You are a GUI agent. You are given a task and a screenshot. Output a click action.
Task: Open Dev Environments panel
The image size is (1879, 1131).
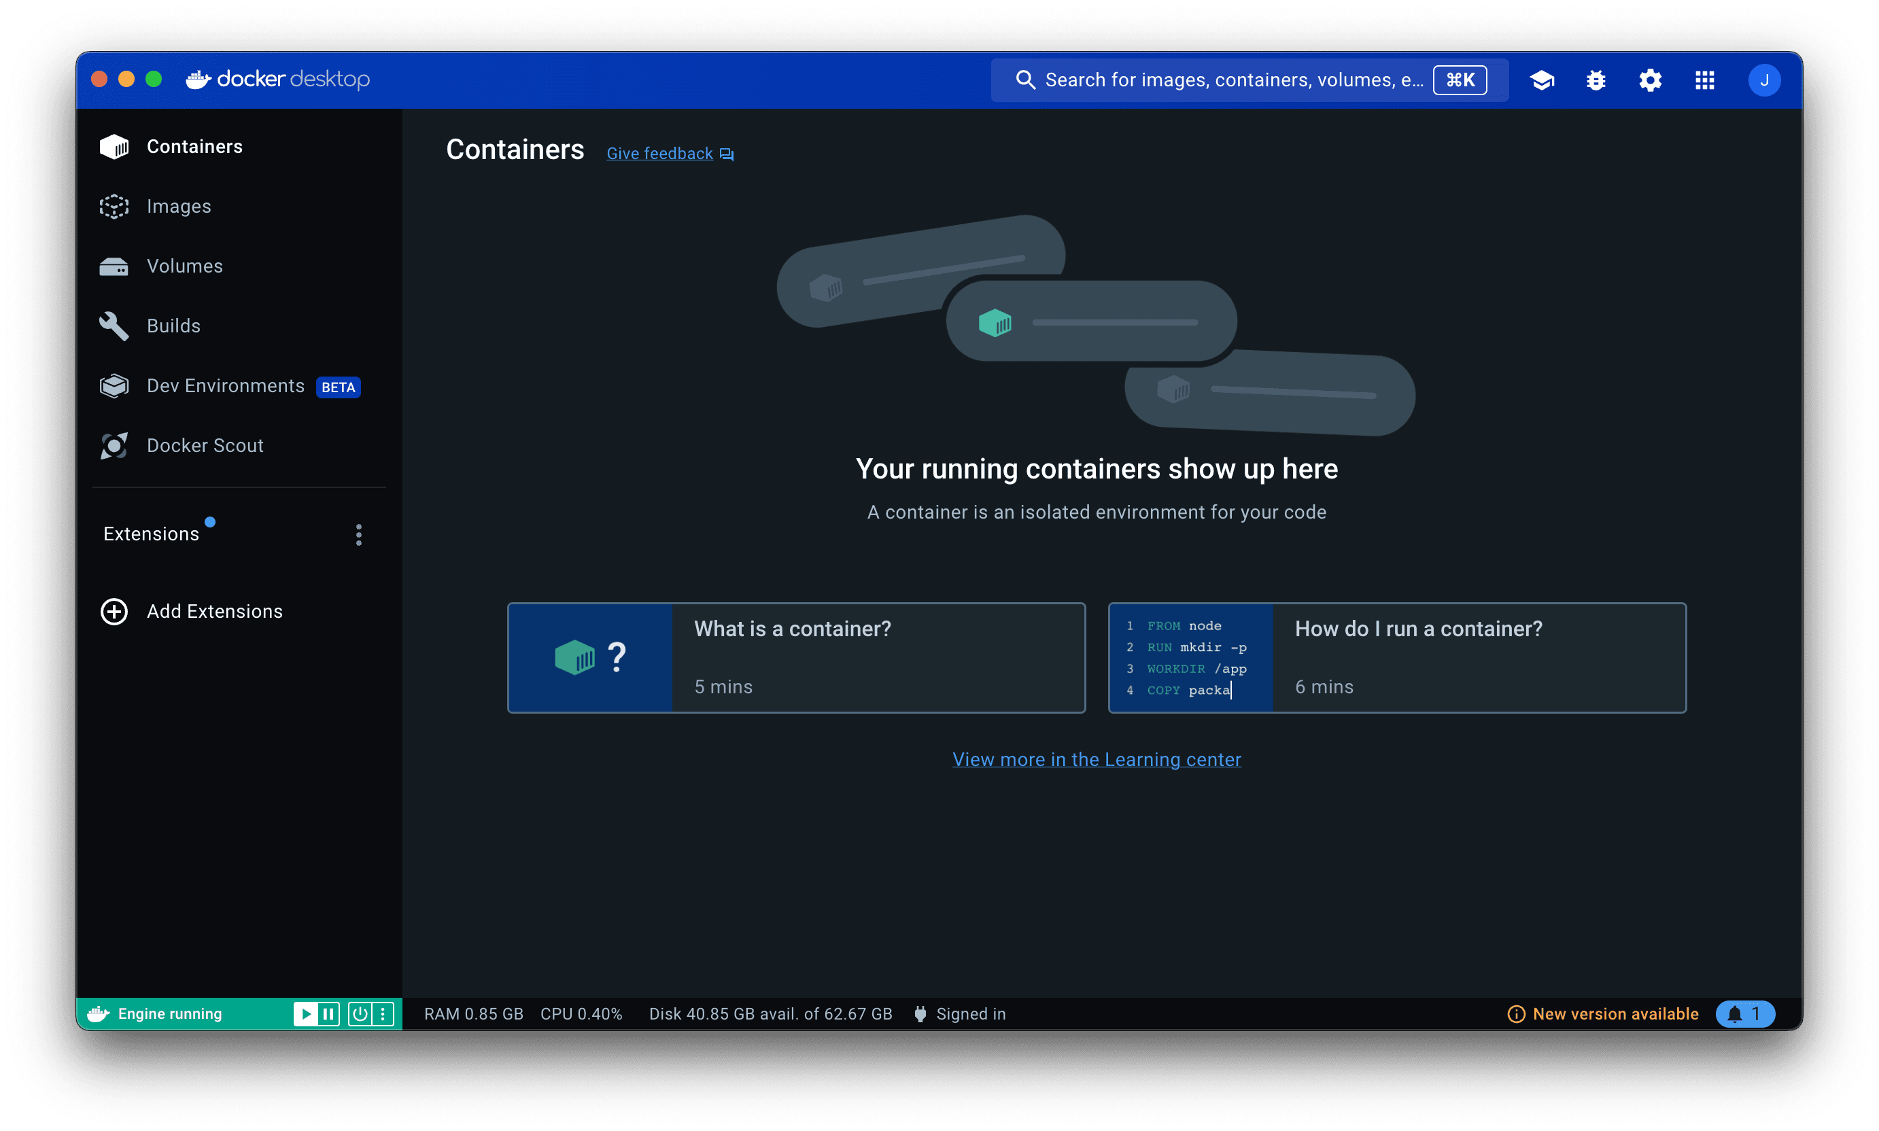point(227,386)
